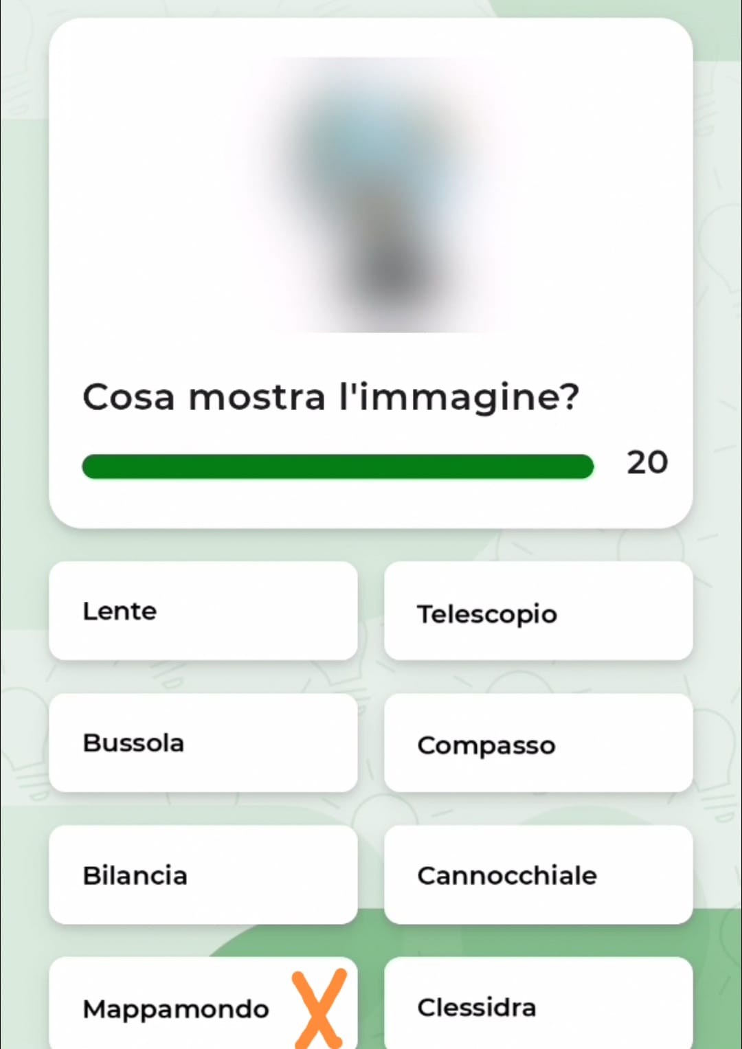Click the word immagine in the question
The image size is (742, 1049).
(469, 398)
